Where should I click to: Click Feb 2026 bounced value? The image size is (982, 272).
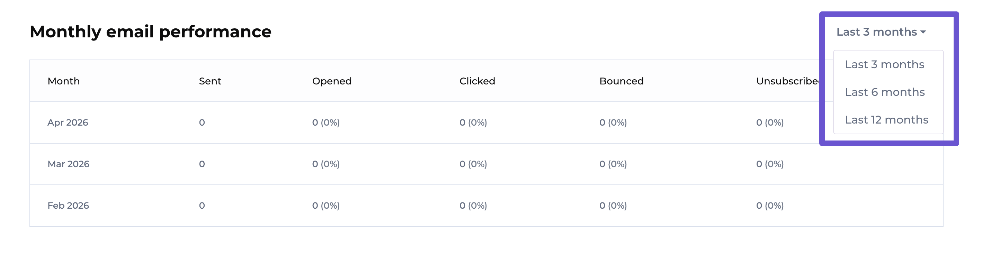pyautogui.click(x=613, y=206)
